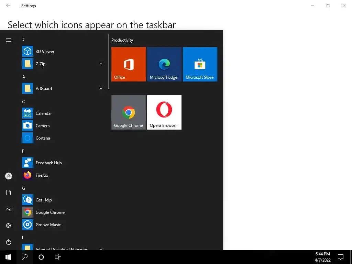Open taskbar Search magnifier

click(x=25, y=257)
